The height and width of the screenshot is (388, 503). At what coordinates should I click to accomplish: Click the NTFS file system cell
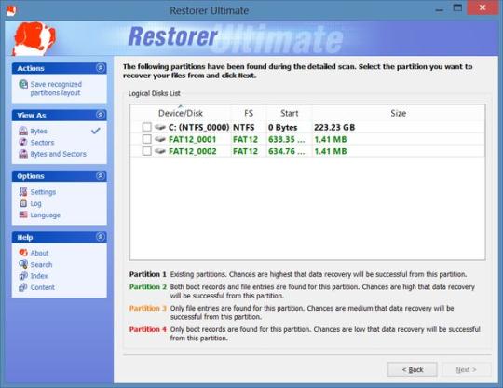(x=243, y=127)
